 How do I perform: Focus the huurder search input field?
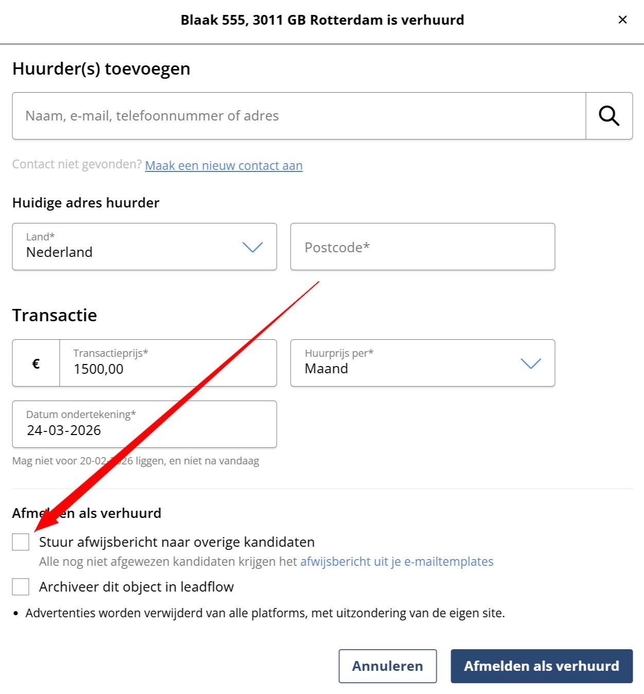click(298, 116)
